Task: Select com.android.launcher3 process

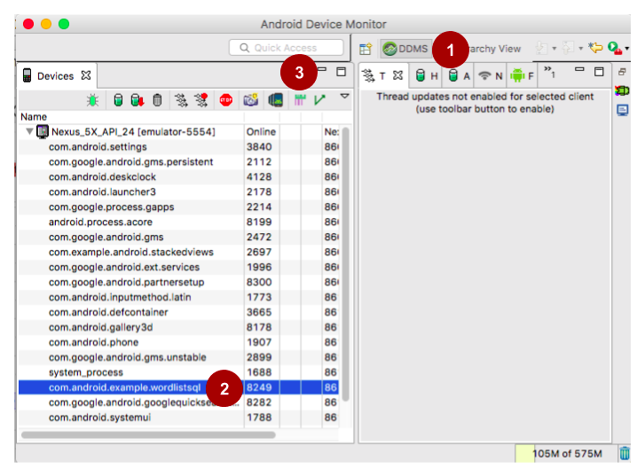Action: 102,192
